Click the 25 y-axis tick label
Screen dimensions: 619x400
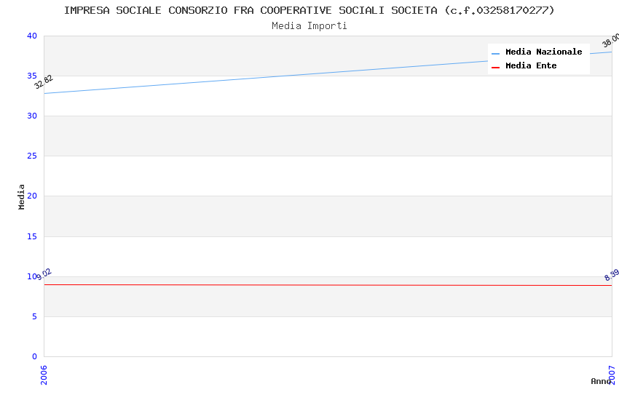(x=32, y=156)
